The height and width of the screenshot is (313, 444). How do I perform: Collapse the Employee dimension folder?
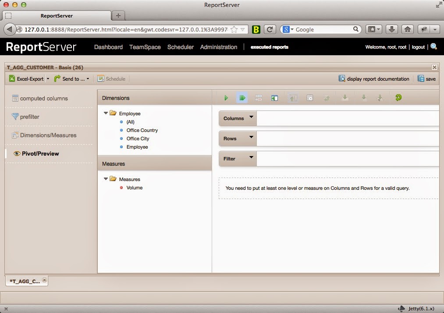click(106, 113)
